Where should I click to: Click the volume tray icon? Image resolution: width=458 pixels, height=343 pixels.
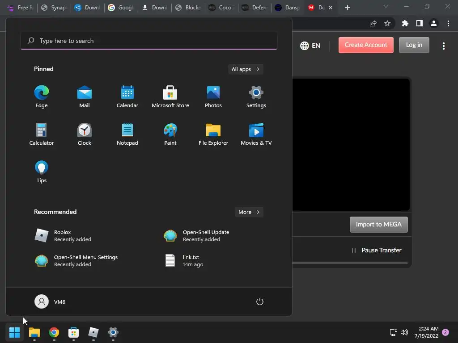tap(404, 332)
